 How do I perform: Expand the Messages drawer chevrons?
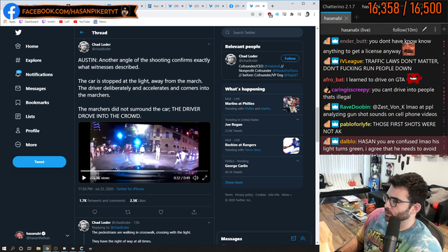tap(302, 238)
